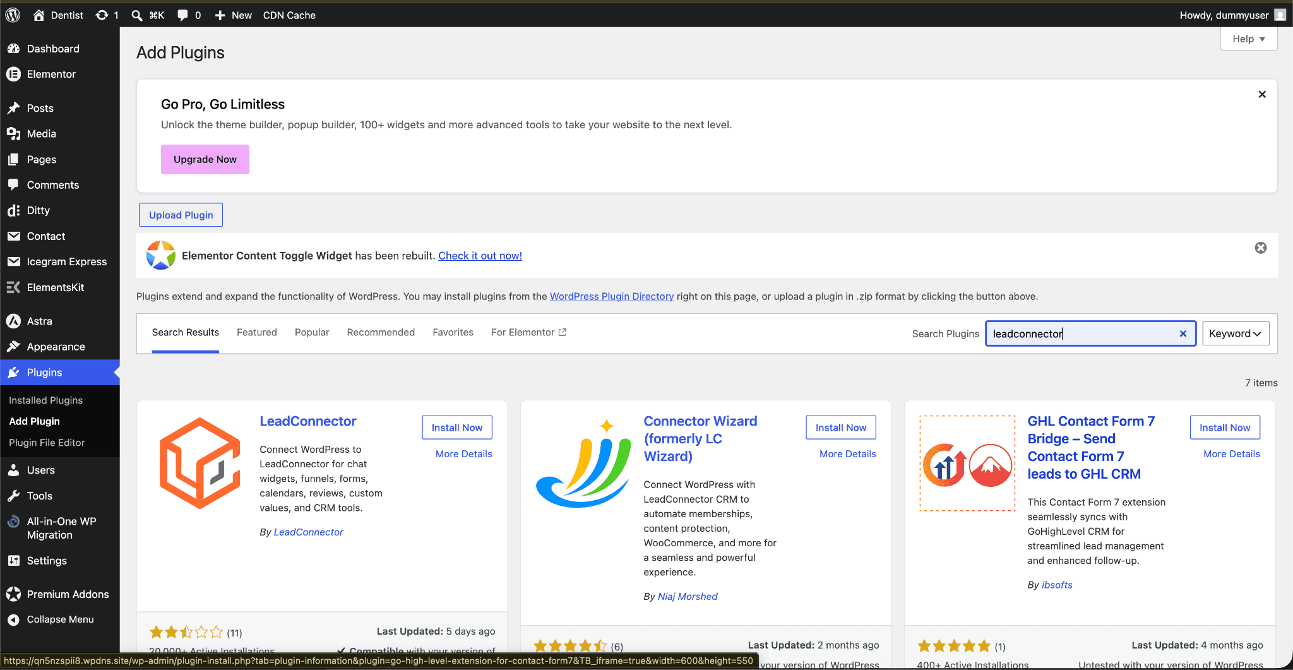The height and width of the screenshot is (670, 1293).
Task: Open the Pages sidebar icon
Action: [x=13, y=159]
